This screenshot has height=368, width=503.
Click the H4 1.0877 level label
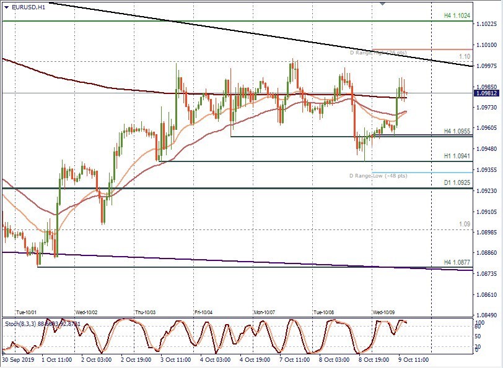[457, 262]
